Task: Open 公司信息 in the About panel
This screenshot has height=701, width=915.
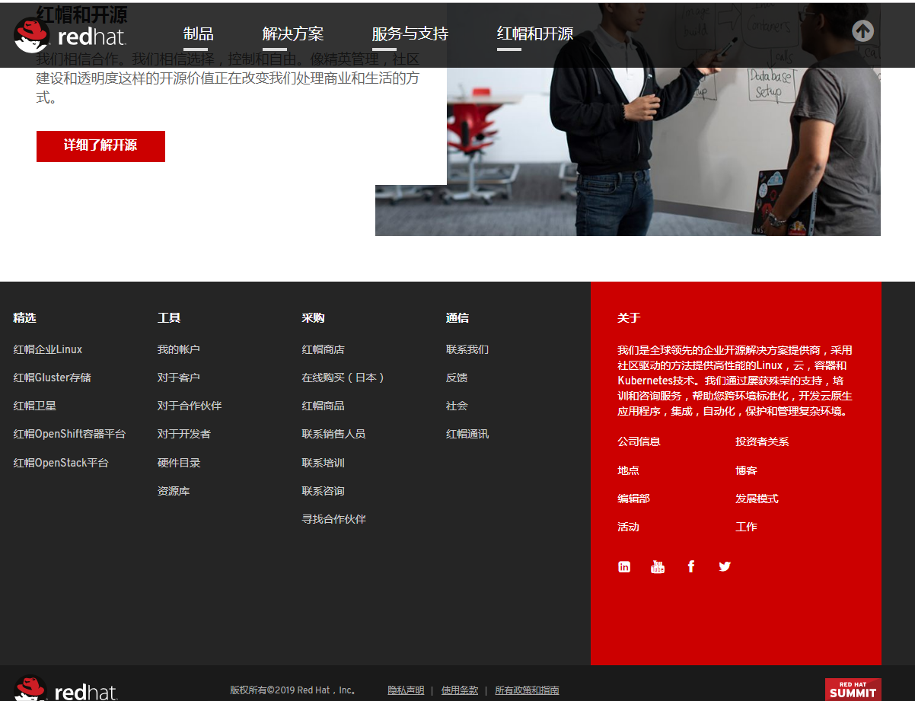Action: point(639,441)
